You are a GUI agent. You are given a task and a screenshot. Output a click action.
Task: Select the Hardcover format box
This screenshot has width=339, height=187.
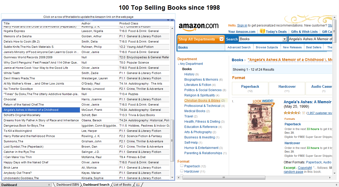[287, 88]
